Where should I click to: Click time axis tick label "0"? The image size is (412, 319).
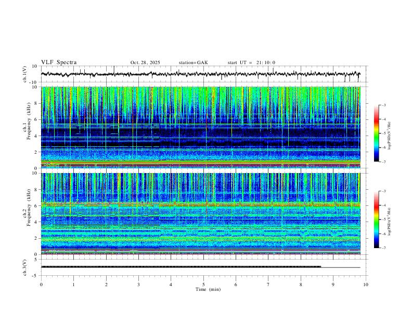click(41, 285)
